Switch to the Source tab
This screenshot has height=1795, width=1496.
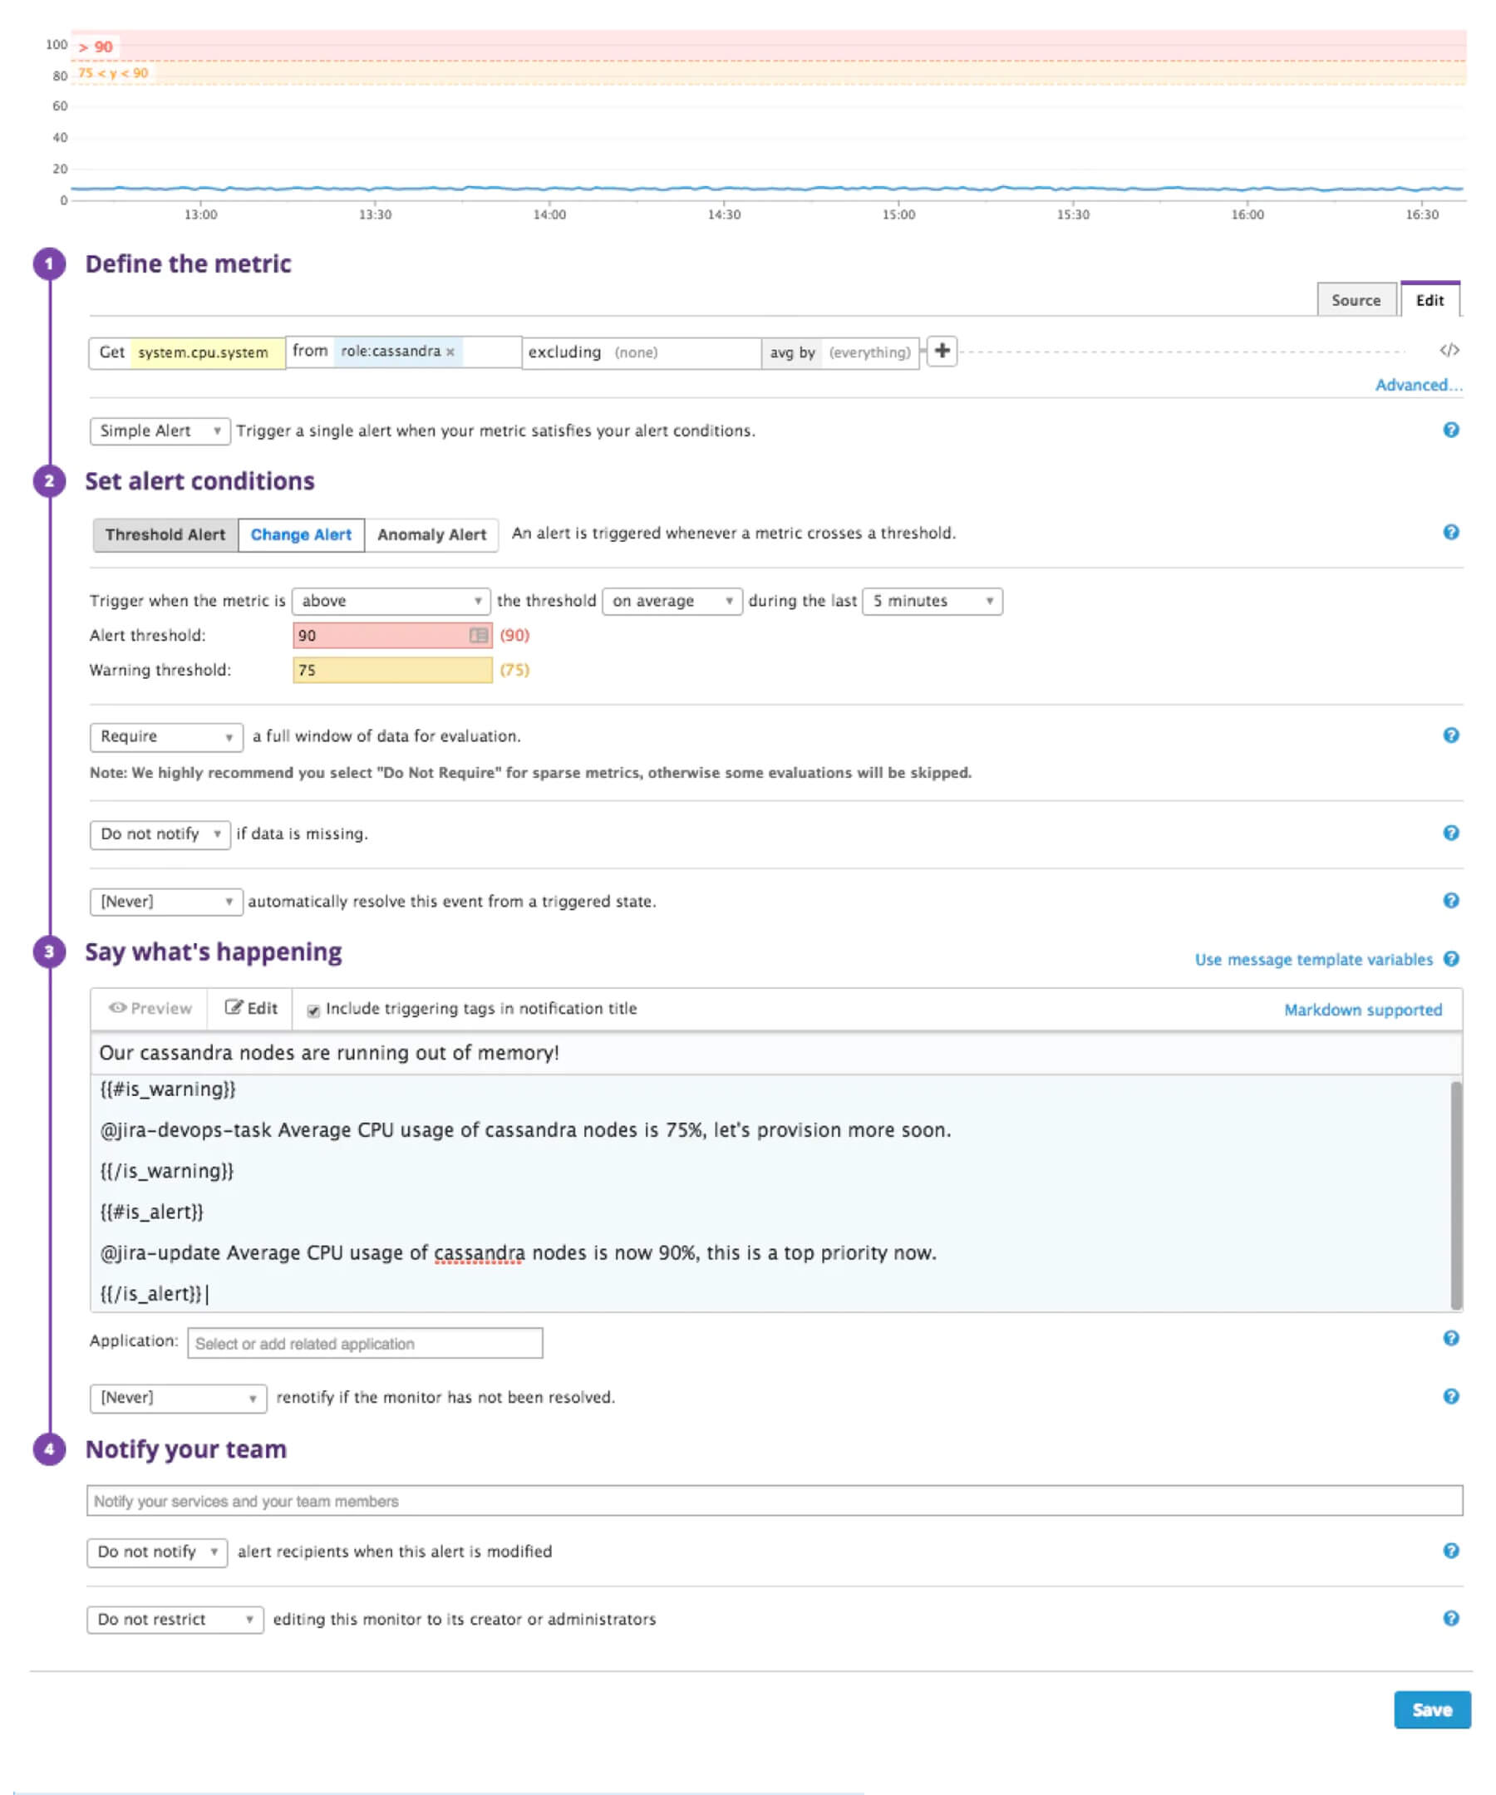pyautogui.click(x=1356, y=300)
